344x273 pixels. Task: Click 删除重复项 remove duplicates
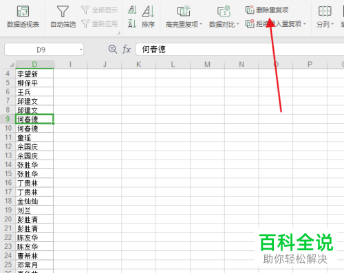(267, 10)
